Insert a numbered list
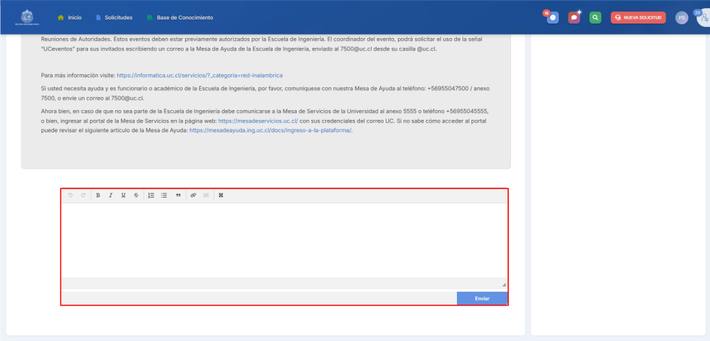The width and height of the screenshot is (710, 341). coord(151,195)
